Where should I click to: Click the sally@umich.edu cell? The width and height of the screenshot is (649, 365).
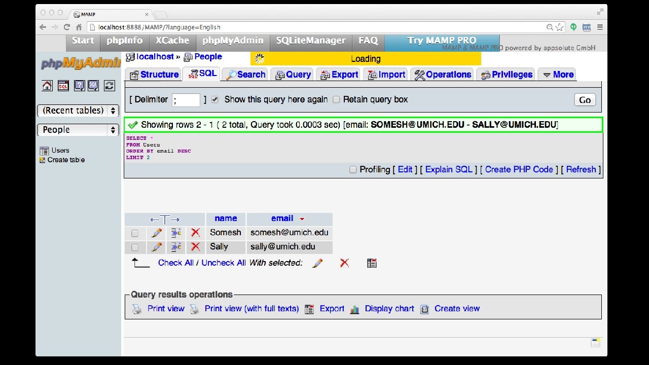(x=290, y=247)
